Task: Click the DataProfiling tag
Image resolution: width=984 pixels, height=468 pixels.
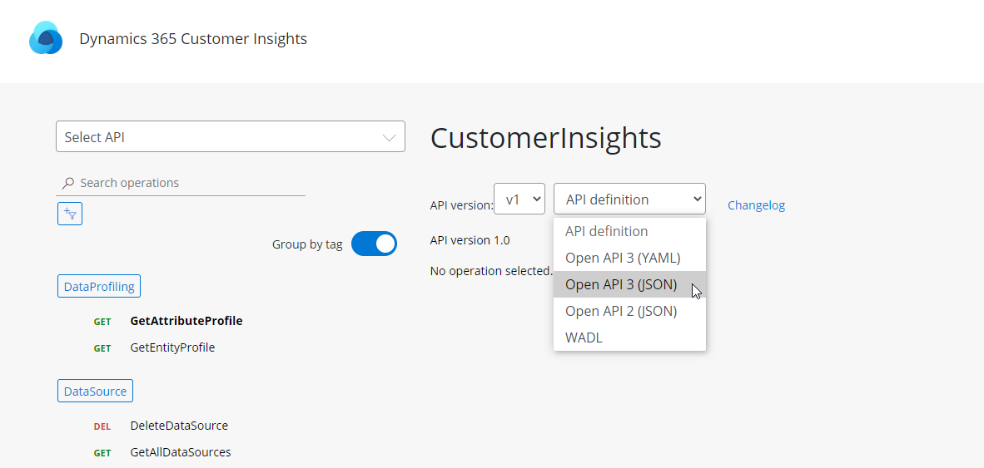Action: [99, 286]
